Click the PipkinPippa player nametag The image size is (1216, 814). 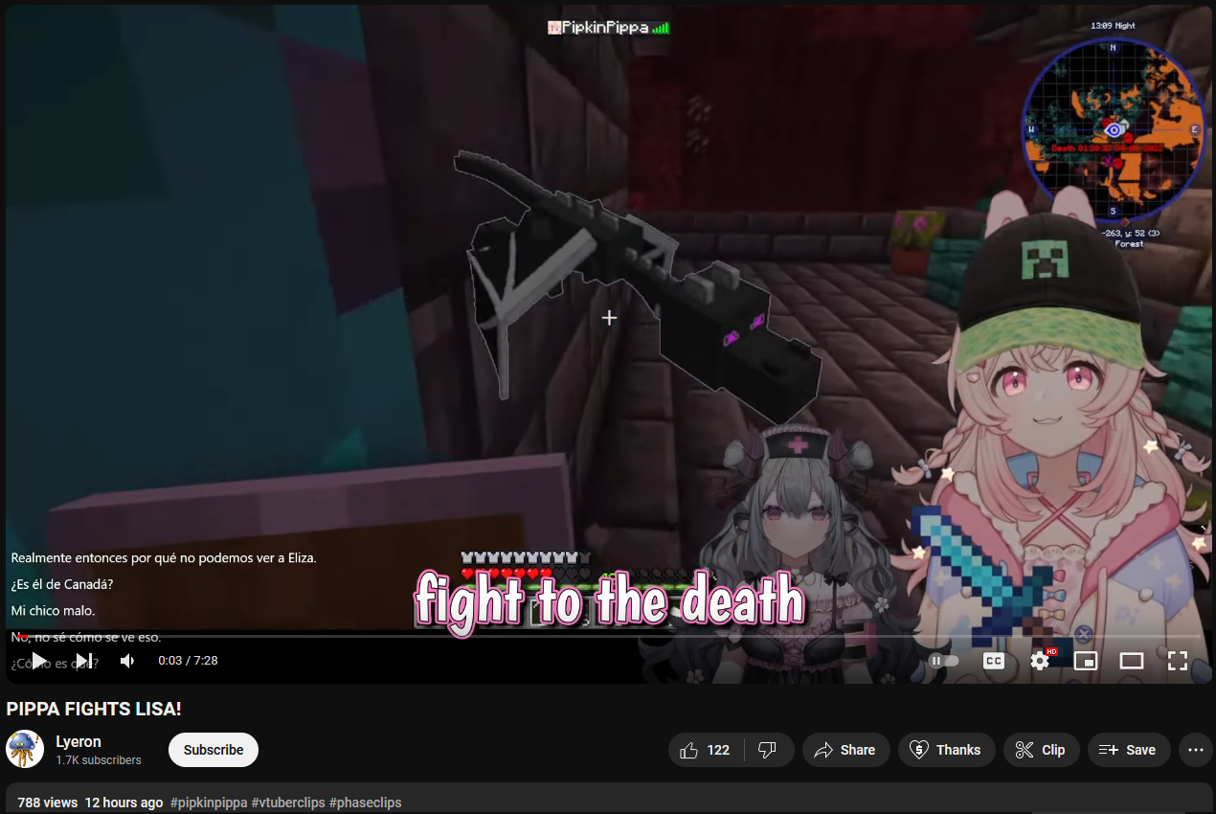608,28
